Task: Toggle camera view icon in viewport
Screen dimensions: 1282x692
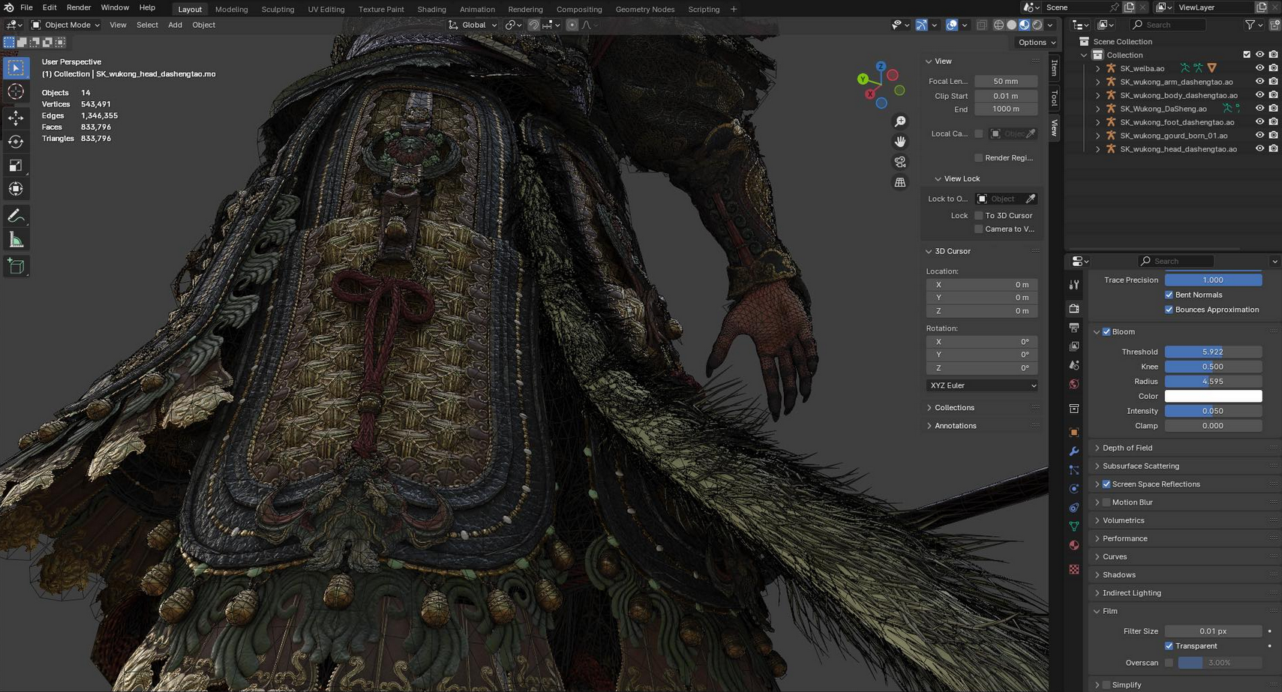Action: point(900,162)
